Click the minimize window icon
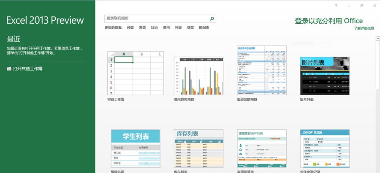Screen dimensions: 380x173 [x=349, y=6]
